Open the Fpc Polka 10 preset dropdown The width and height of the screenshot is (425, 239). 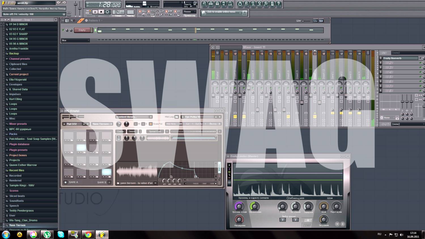pos(220,117)
